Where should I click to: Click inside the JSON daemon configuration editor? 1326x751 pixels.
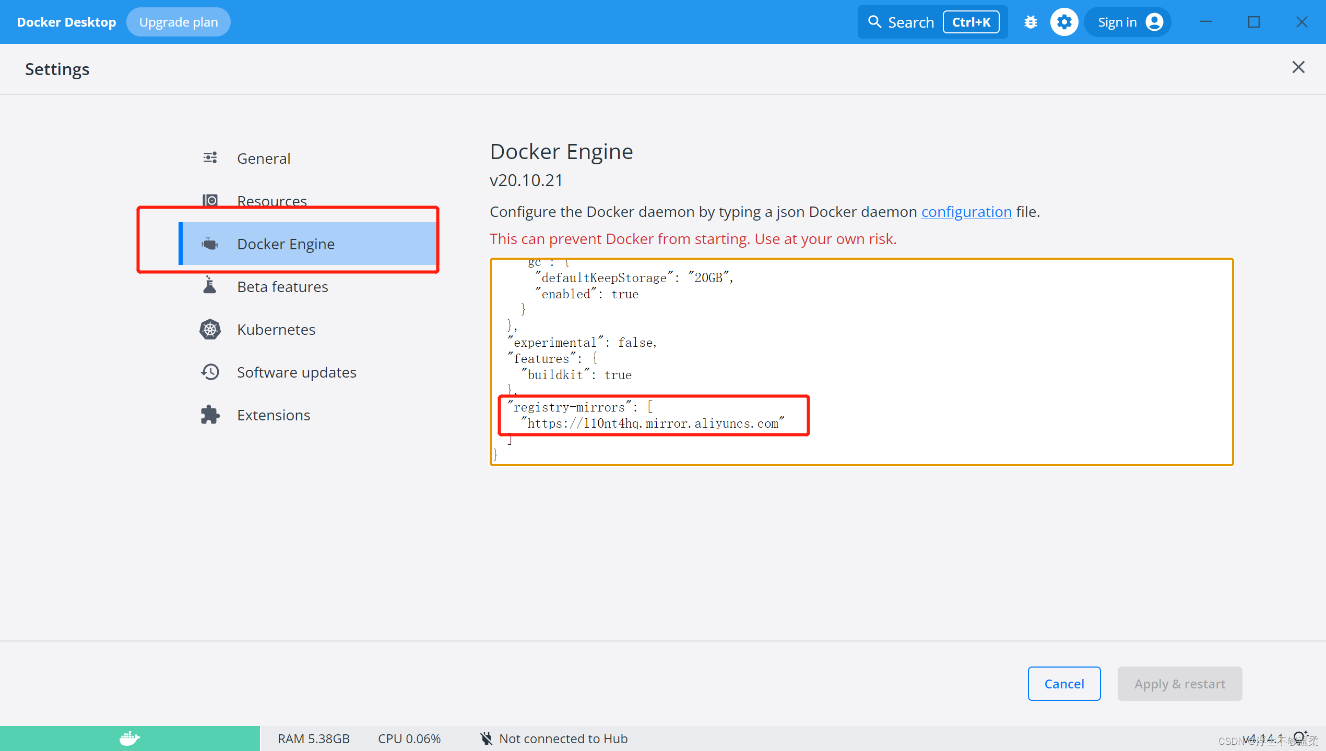point(861,360)
